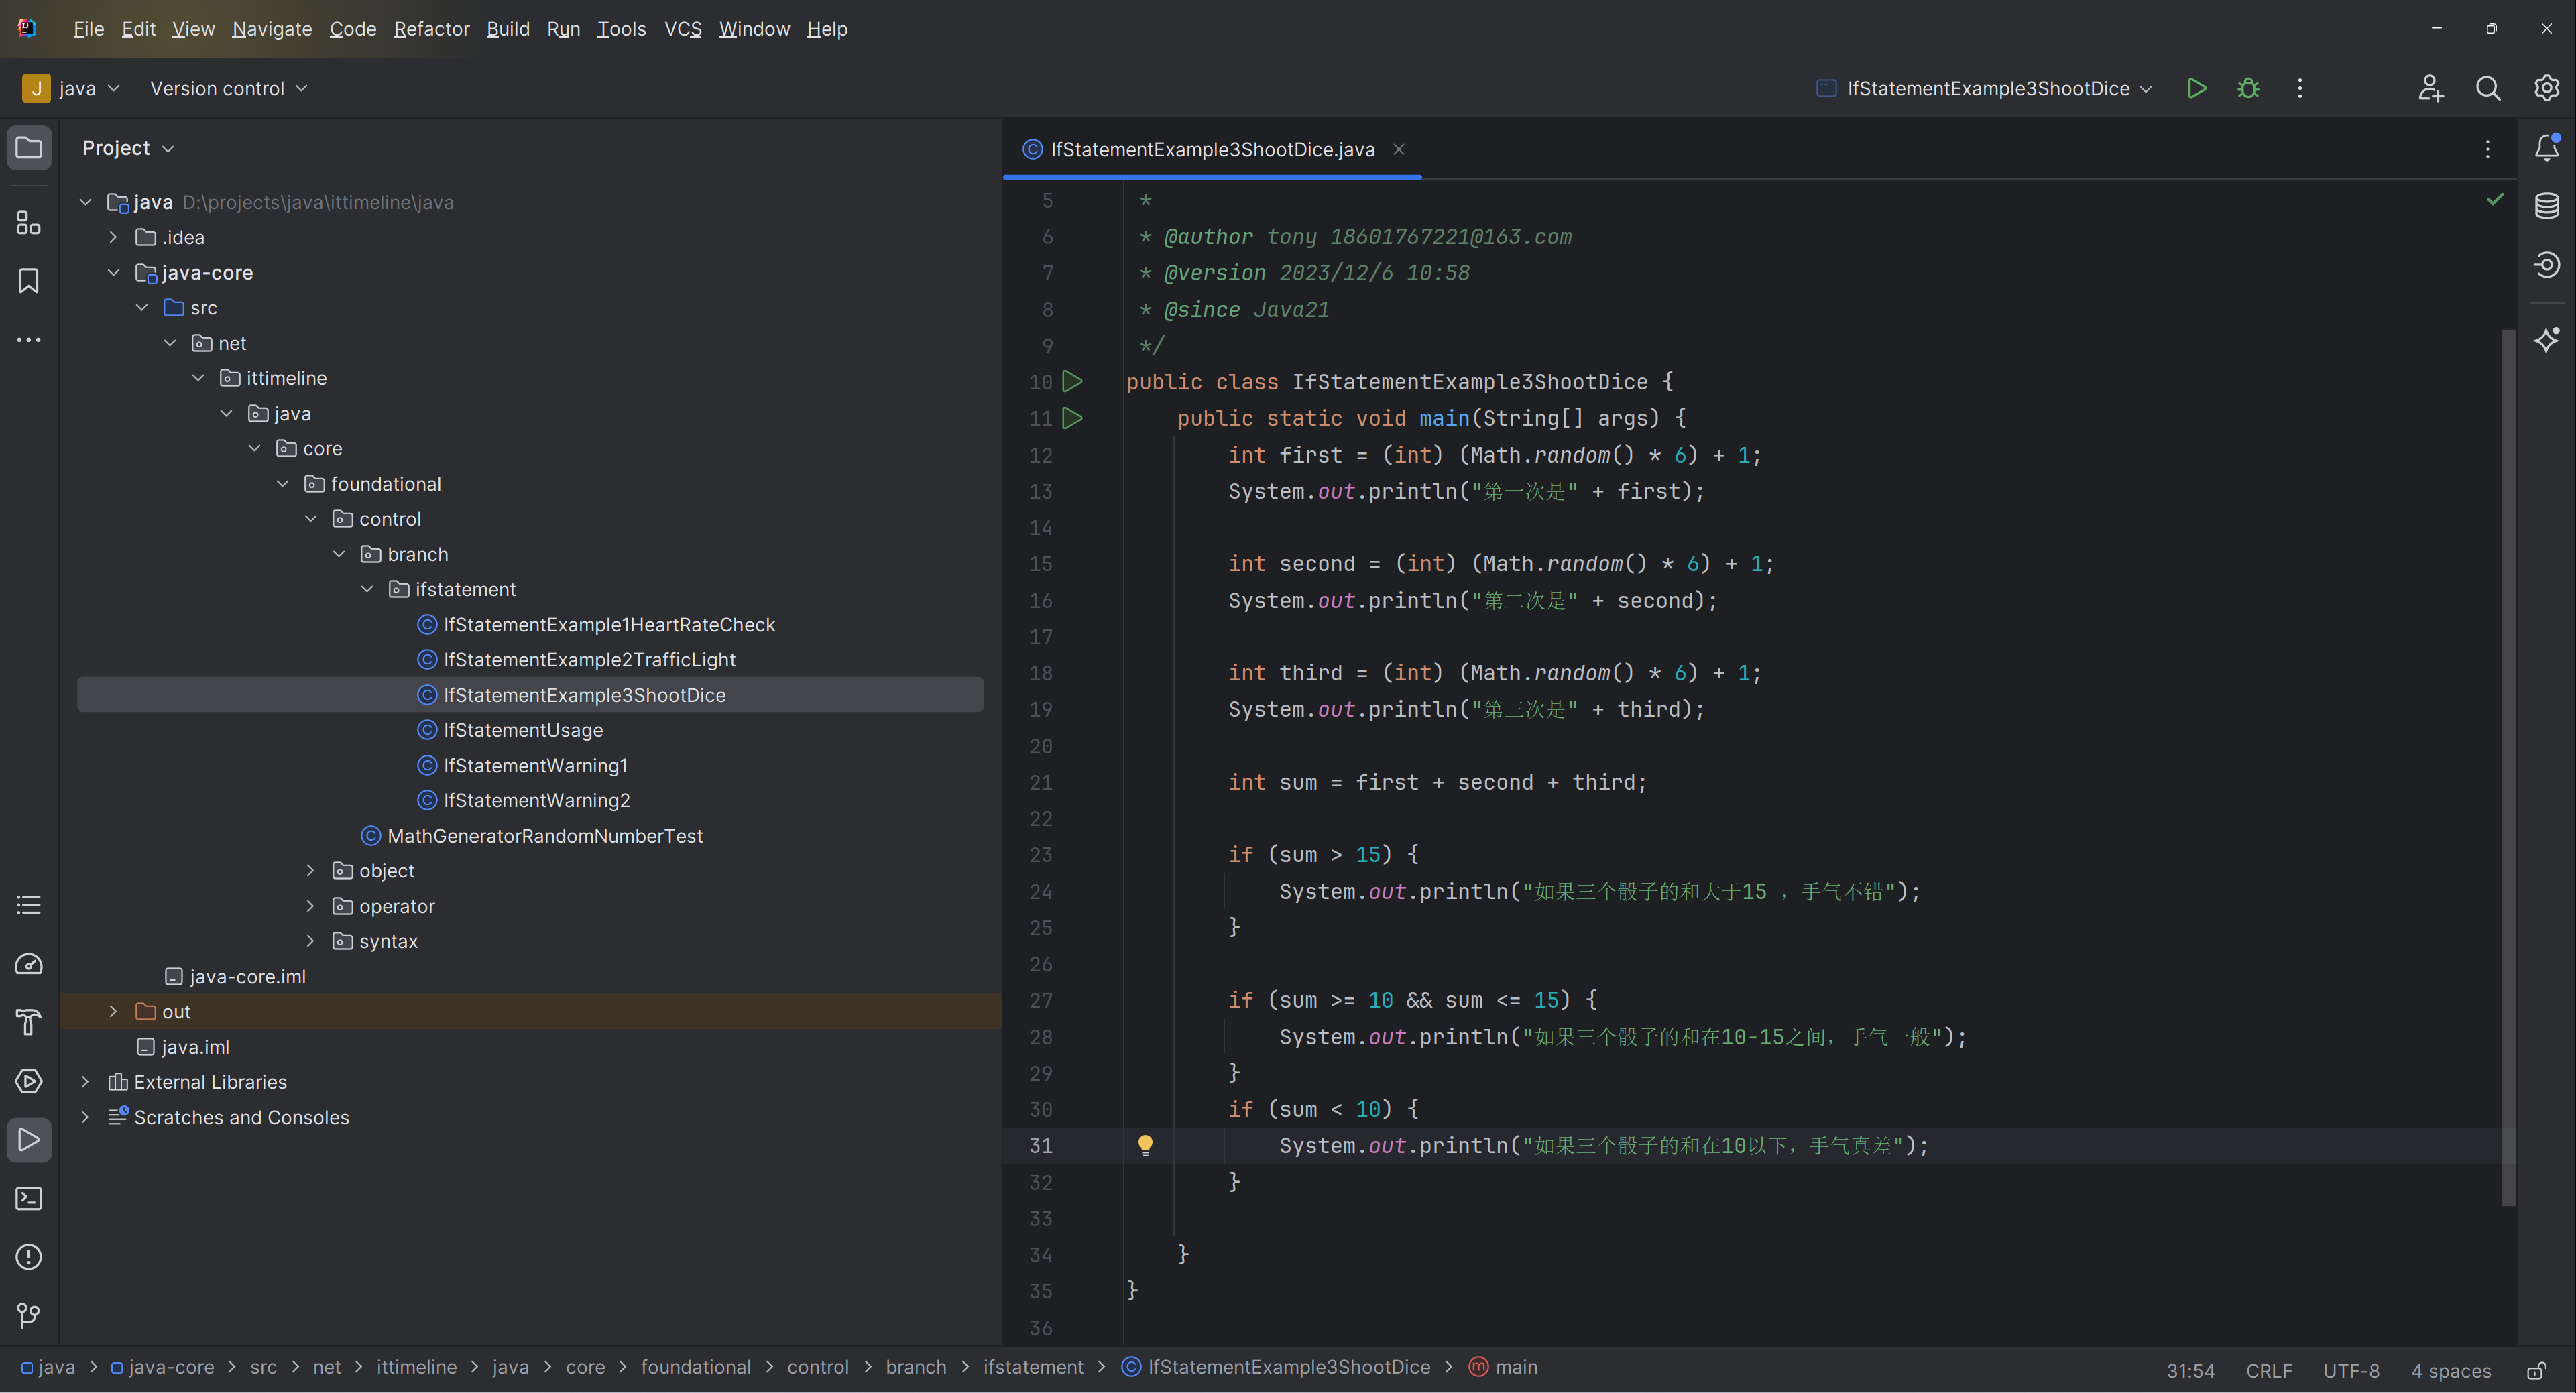The image size is (2576, 1393).
Task: Click the editor vertical scrollbar
Action: tap(2508, 767)
